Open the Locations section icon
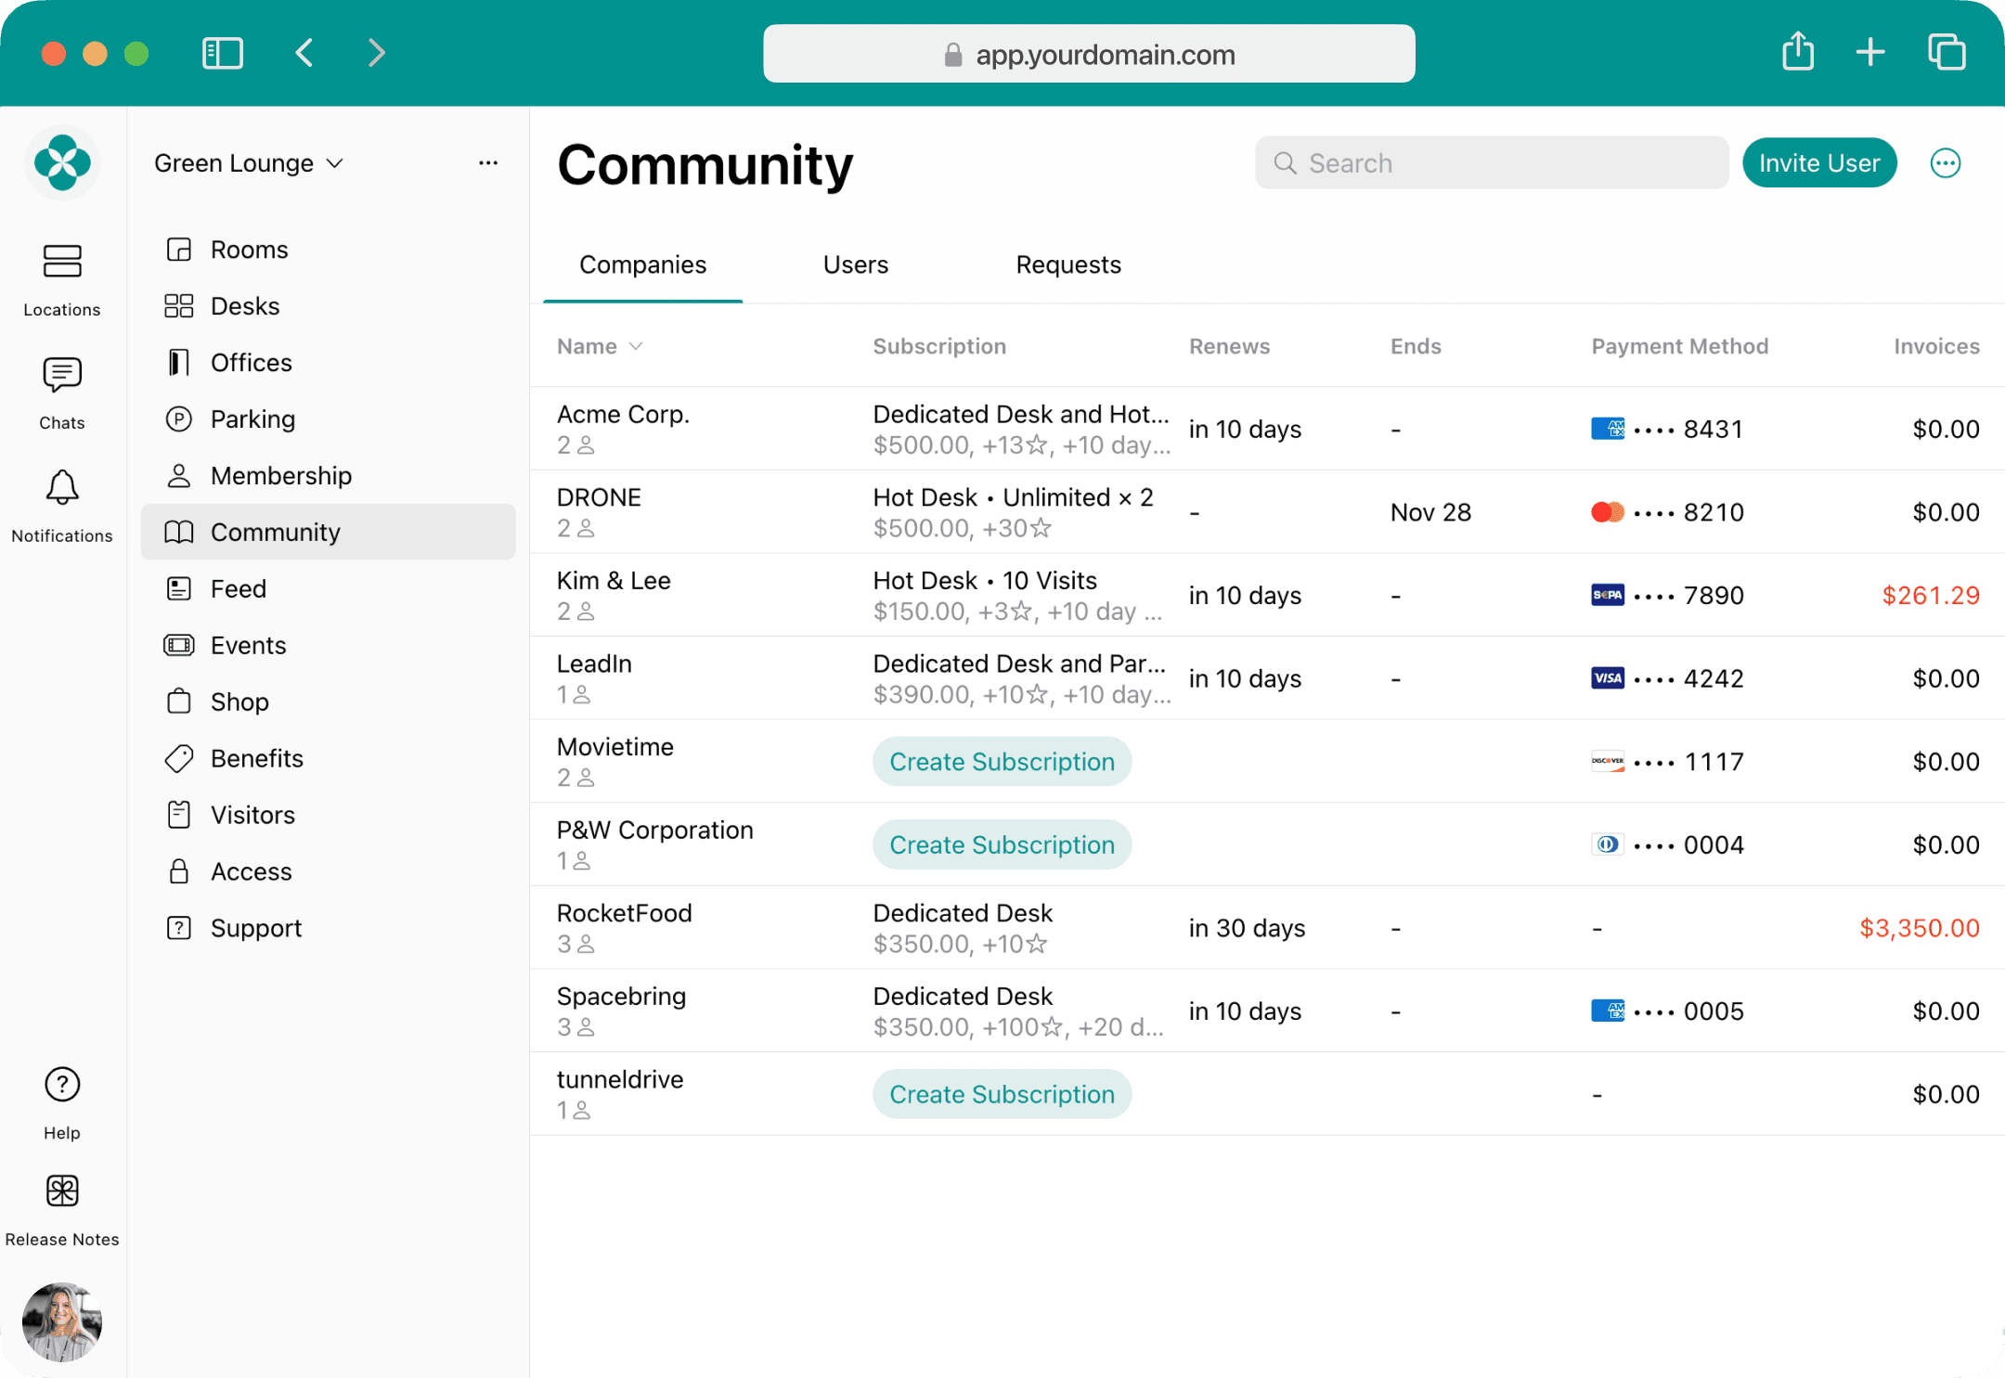Screen dimensions: 2005x1378 point(62,261)
